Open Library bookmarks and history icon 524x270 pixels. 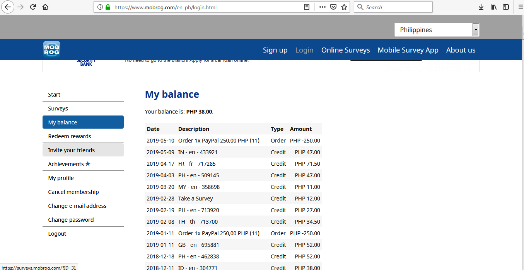[x=493, y=7]
